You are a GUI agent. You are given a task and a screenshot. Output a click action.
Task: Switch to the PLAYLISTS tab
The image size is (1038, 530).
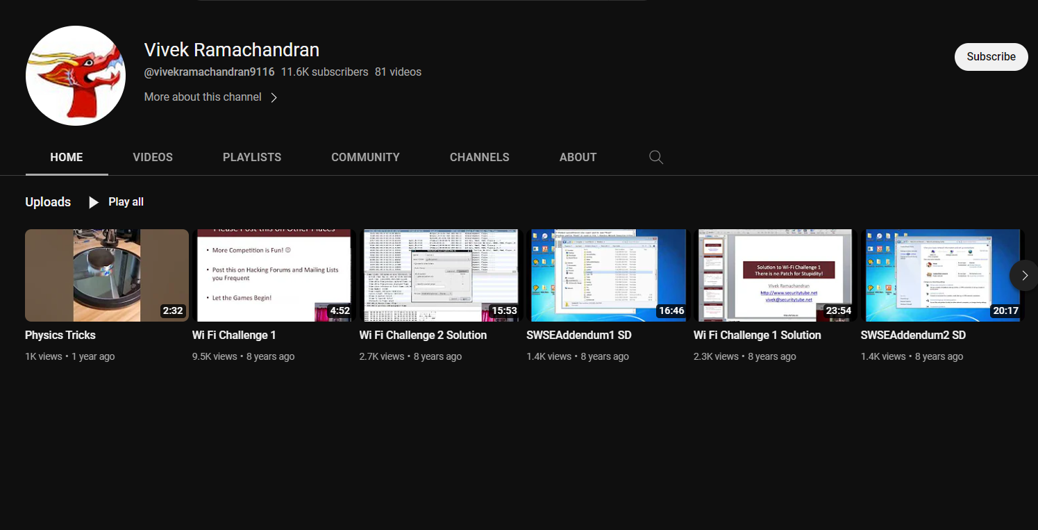[x=251, y=157]
